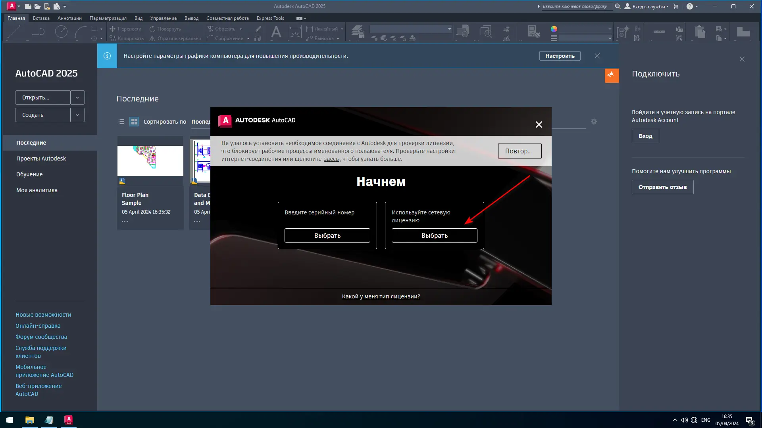
Task: Select the Circle drawing tool
Action: 61,32
